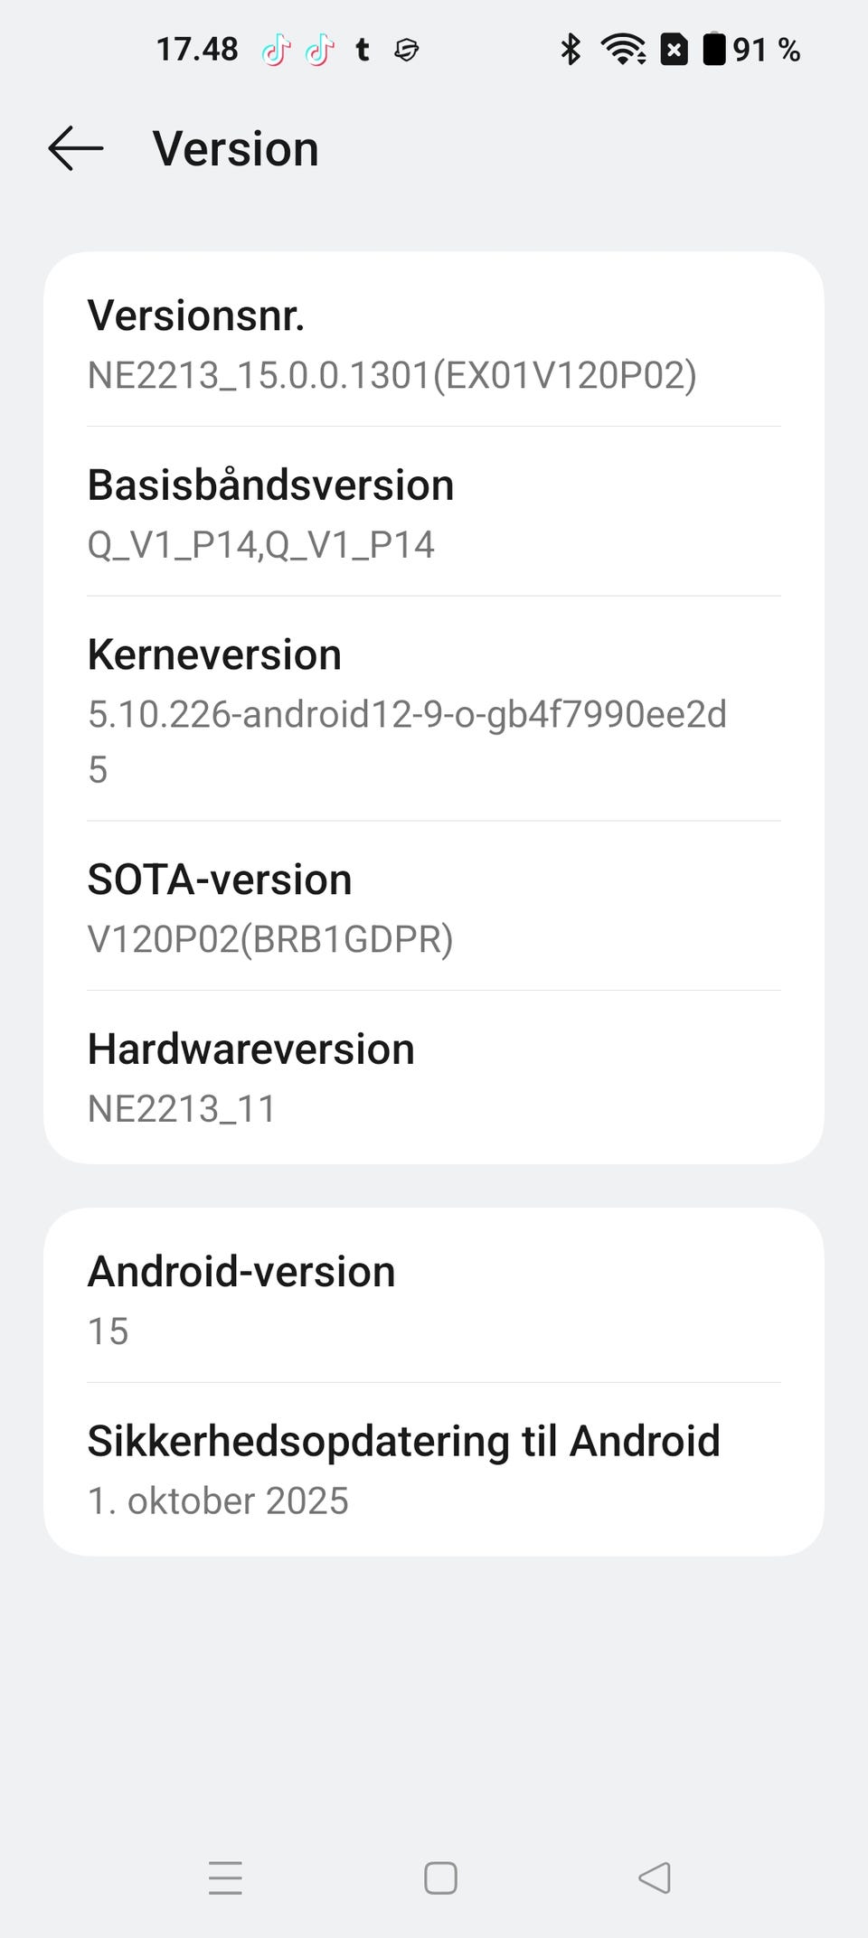Tap the Android-version entry showing 15
This screenshot has width=868, height=1938.
[434, 1299]
